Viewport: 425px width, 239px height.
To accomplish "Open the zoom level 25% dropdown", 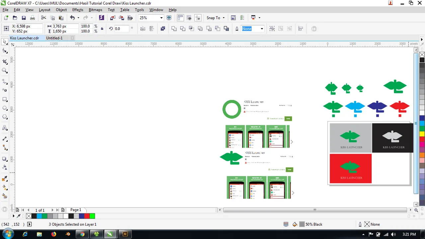I will tap(161, 18).
